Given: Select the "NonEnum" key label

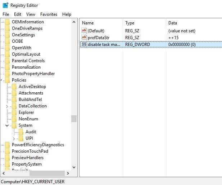Looking at the screenshot, I should pos(28,119).
